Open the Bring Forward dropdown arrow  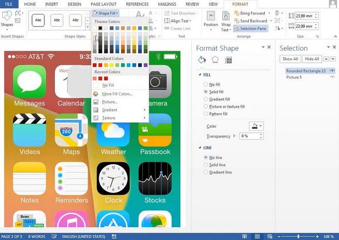269,13
